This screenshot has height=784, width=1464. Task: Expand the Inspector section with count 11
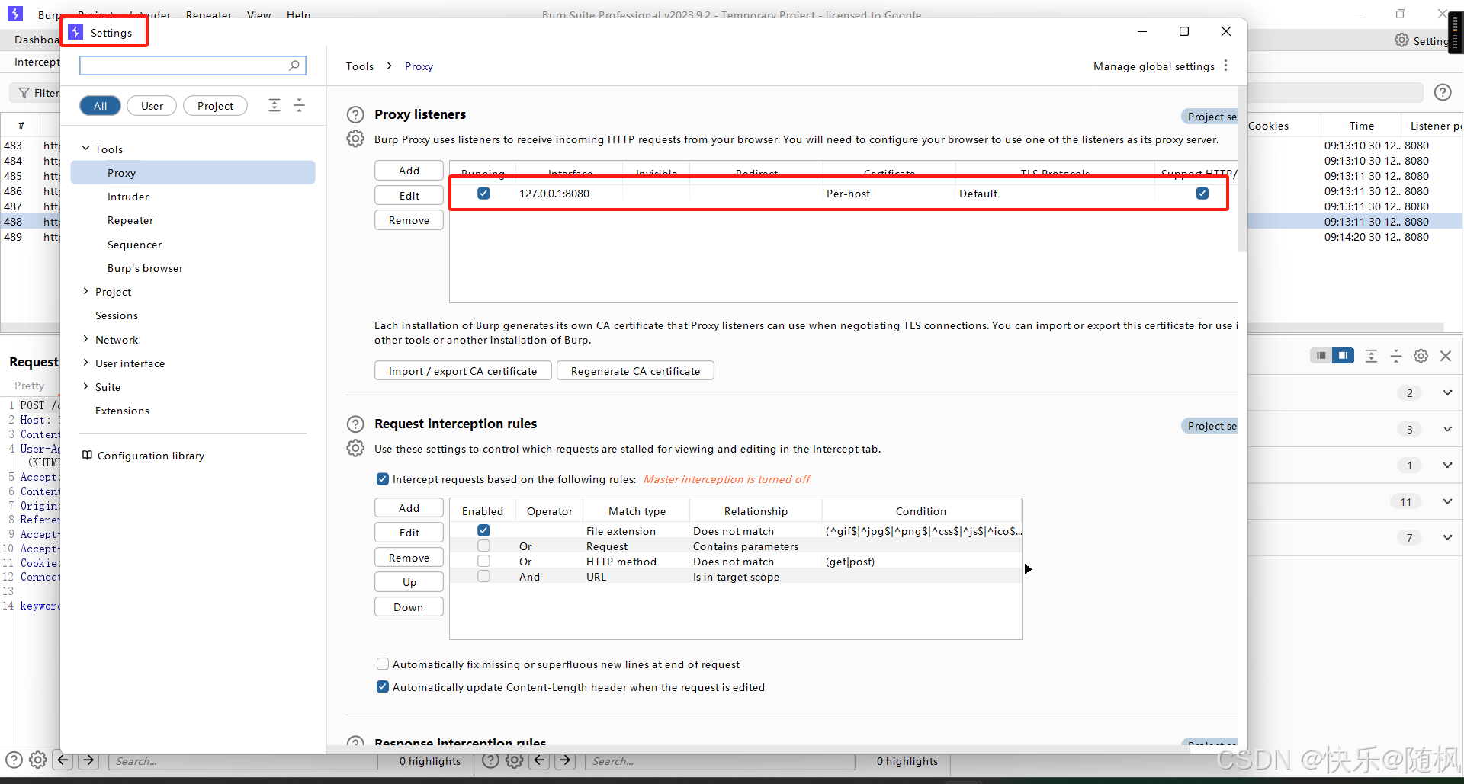[1447, 501]
